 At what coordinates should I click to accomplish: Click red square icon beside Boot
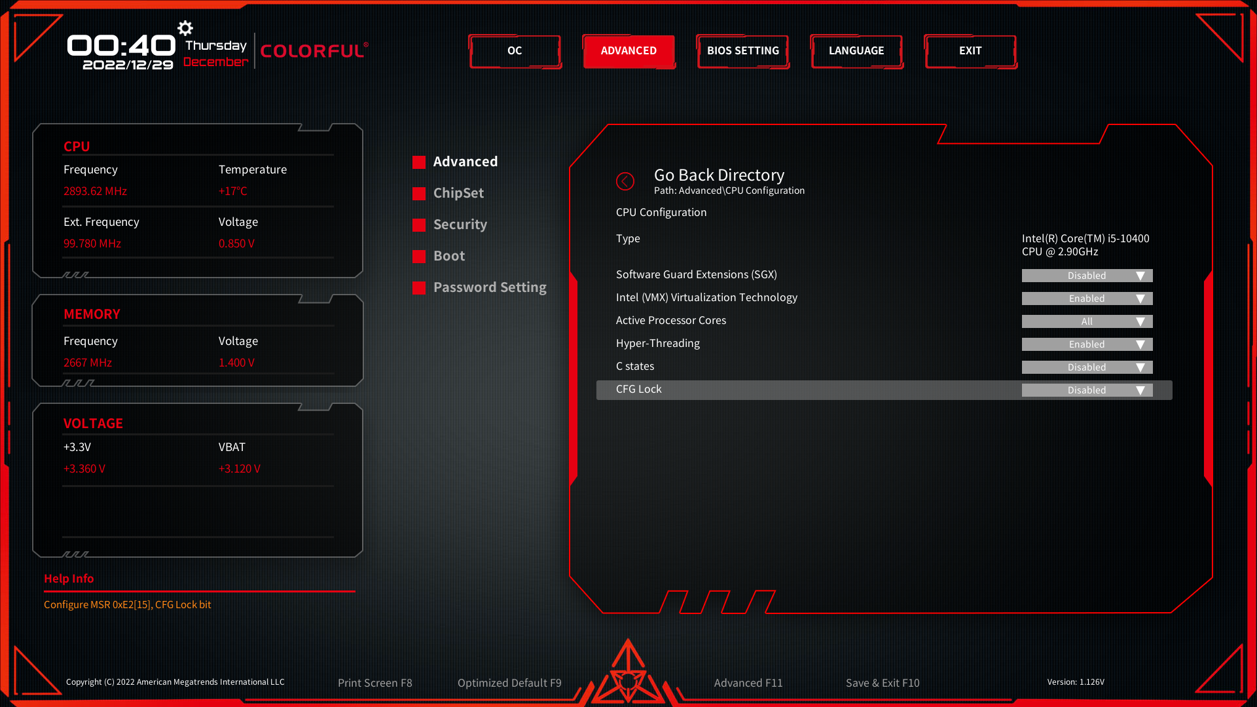(x=419, y=257)
